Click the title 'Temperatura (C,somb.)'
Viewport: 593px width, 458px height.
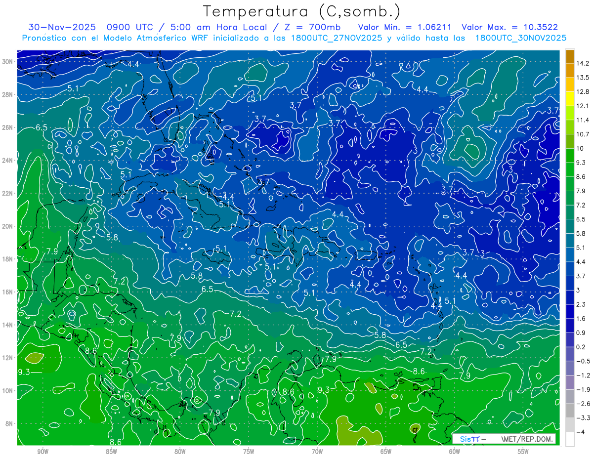click(302, 11)
